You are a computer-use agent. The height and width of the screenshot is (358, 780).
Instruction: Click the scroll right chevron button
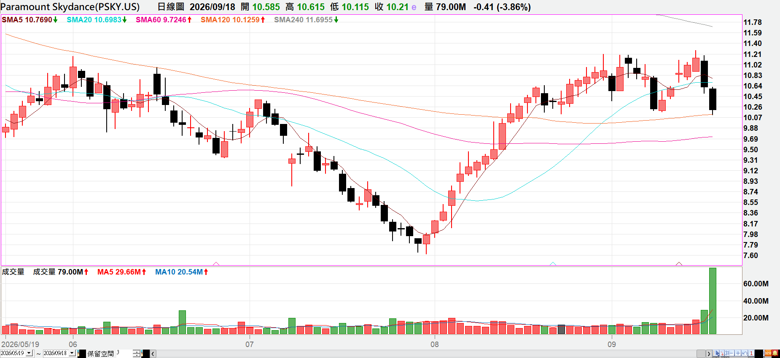point(709,354)
